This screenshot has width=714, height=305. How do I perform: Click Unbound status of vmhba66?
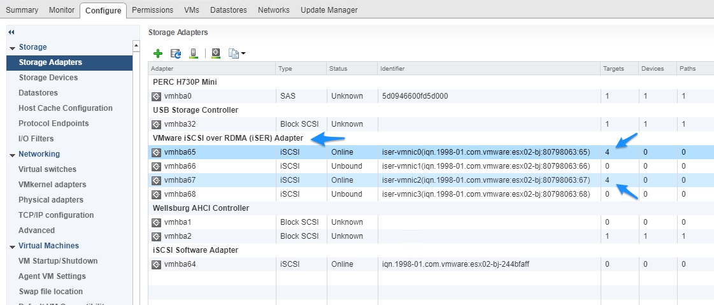pyautogui.click(x=346, y=166)
